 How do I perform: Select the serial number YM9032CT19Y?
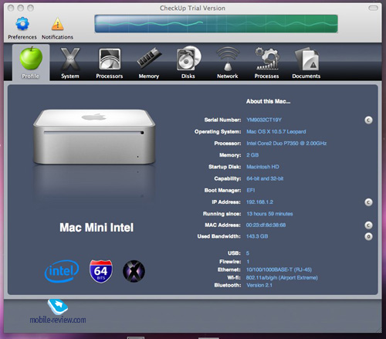pos(264,120)
